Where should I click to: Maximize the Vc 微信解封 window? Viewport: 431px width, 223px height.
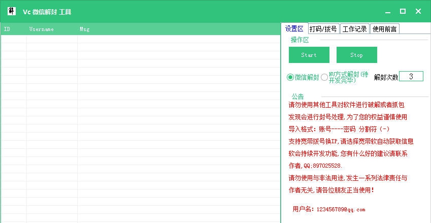(403, 11)
